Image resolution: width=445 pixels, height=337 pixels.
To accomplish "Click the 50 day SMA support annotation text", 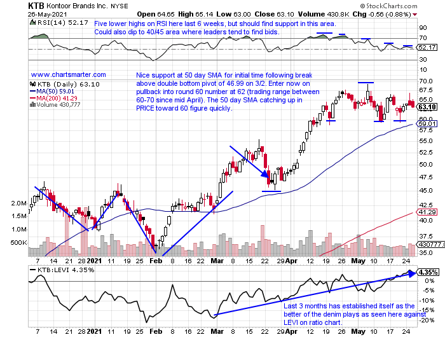I will [228, 92].
